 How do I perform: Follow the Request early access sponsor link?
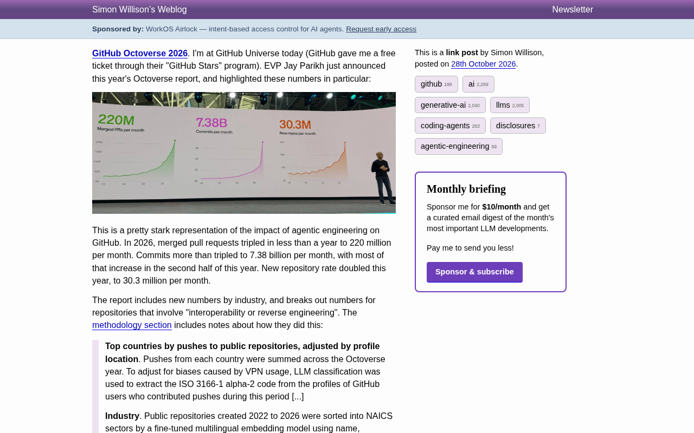tap(381, 29)
